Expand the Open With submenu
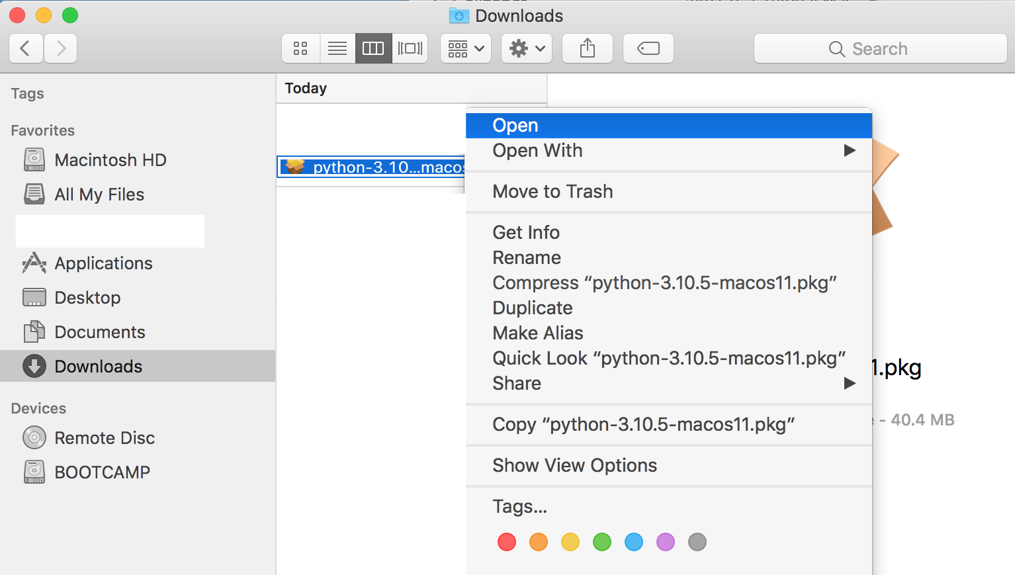 click(x=669, y=151)
